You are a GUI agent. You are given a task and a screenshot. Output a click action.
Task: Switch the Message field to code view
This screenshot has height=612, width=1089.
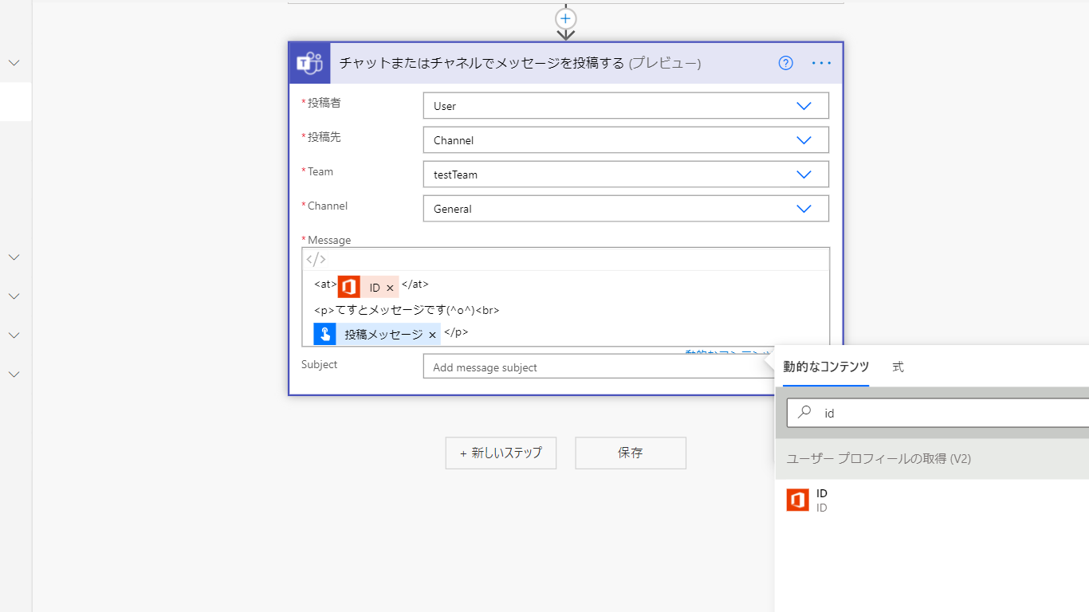[316, 258]
